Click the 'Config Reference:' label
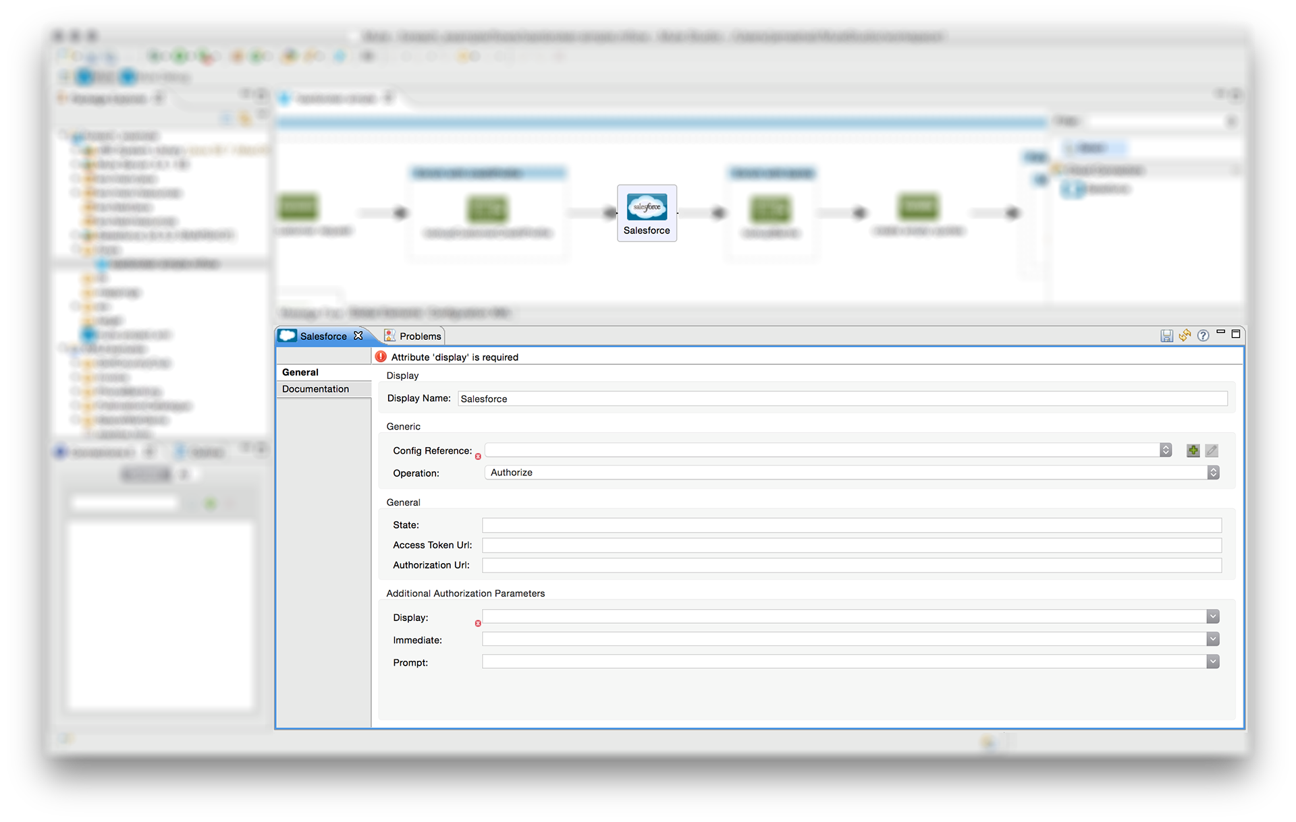The width and height of the screenshot is (1296, 822). 432,450
